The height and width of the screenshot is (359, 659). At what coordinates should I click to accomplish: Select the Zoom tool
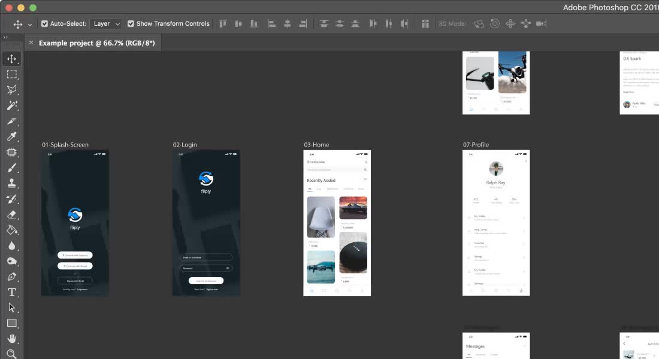click(13, 354)
